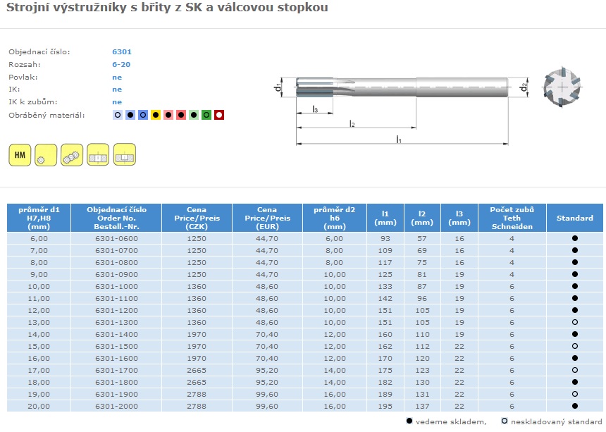Viewport: 606px width, 432px height.
Task: Click the pink material icon with black dot
Action: [168, 115]
